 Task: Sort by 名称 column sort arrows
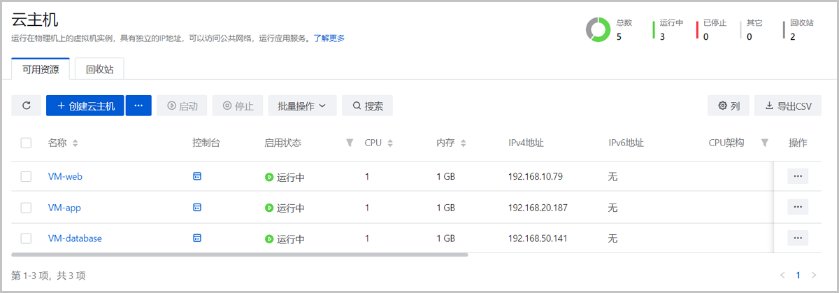pos(76,143)
